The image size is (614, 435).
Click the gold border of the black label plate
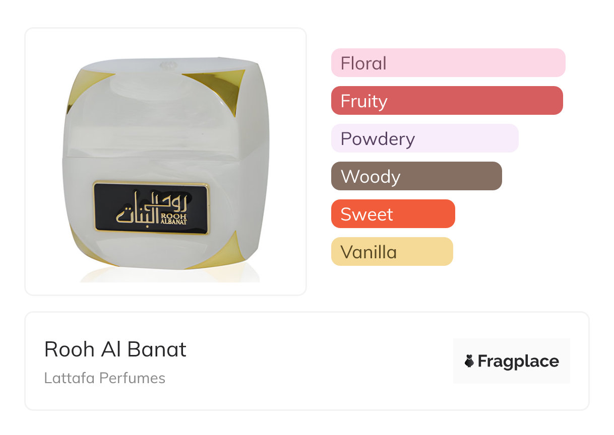[151, 182]
